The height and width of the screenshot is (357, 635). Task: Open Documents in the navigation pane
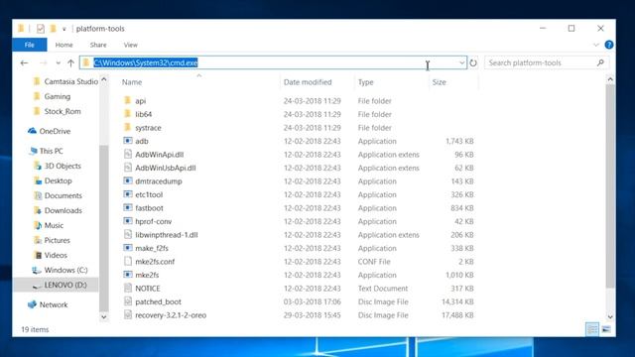(63, 196)
